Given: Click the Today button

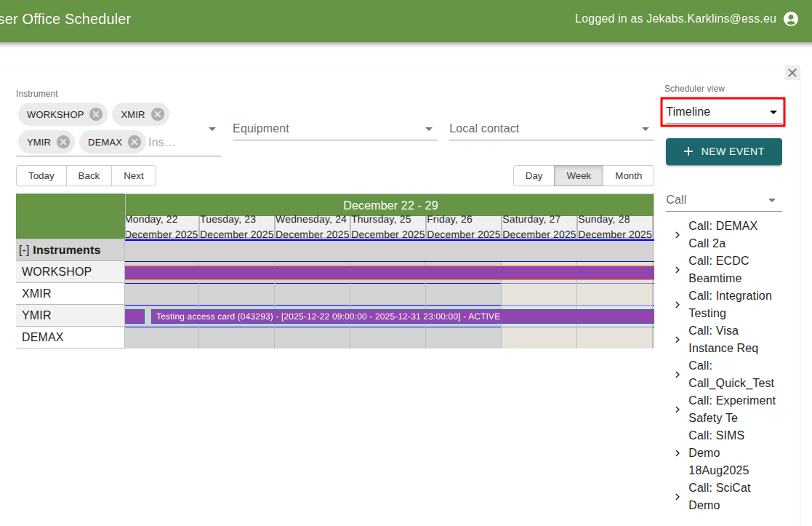Looking at the screenshot, I should [x=41, y=175].
